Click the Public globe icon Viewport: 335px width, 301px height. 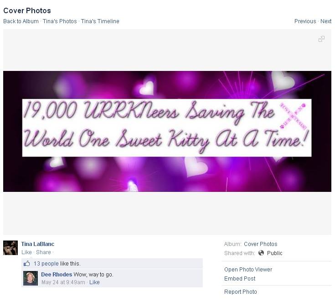261,253
